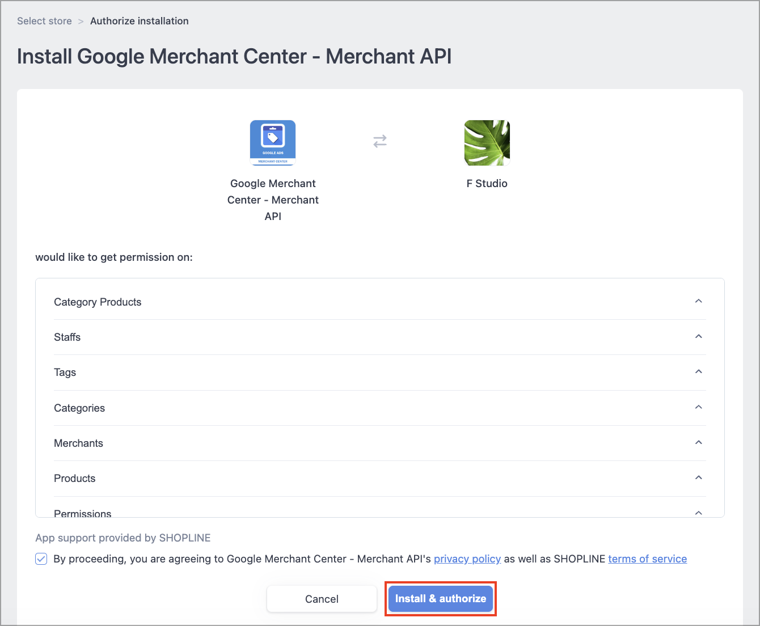
Task: Click the Cancel button
Action: click(322, 599)
